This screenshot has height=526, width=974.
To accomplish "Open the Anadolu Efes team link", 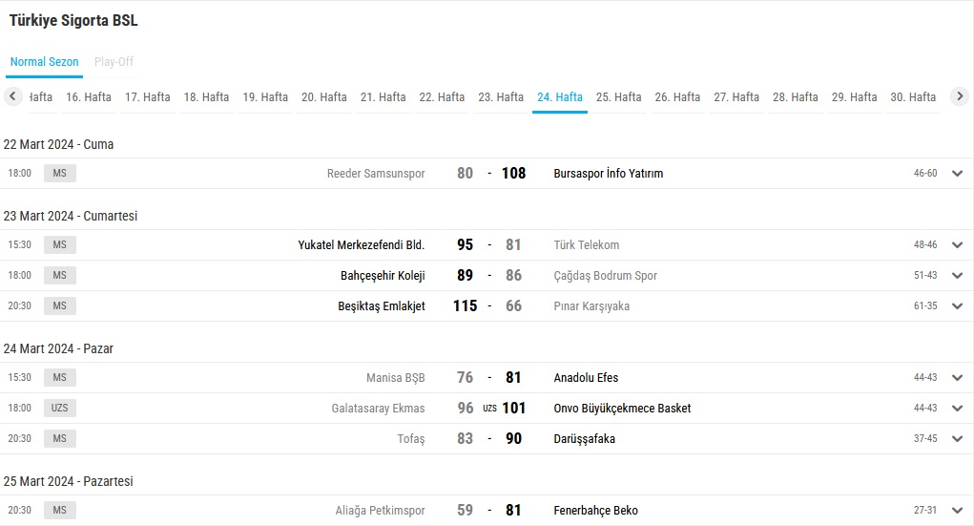I will pos(586,377).
